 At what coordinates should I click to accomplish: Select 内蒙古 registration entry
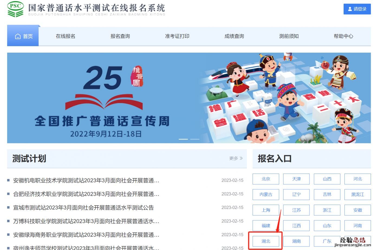pyautogui.click(x=266, y=194)
